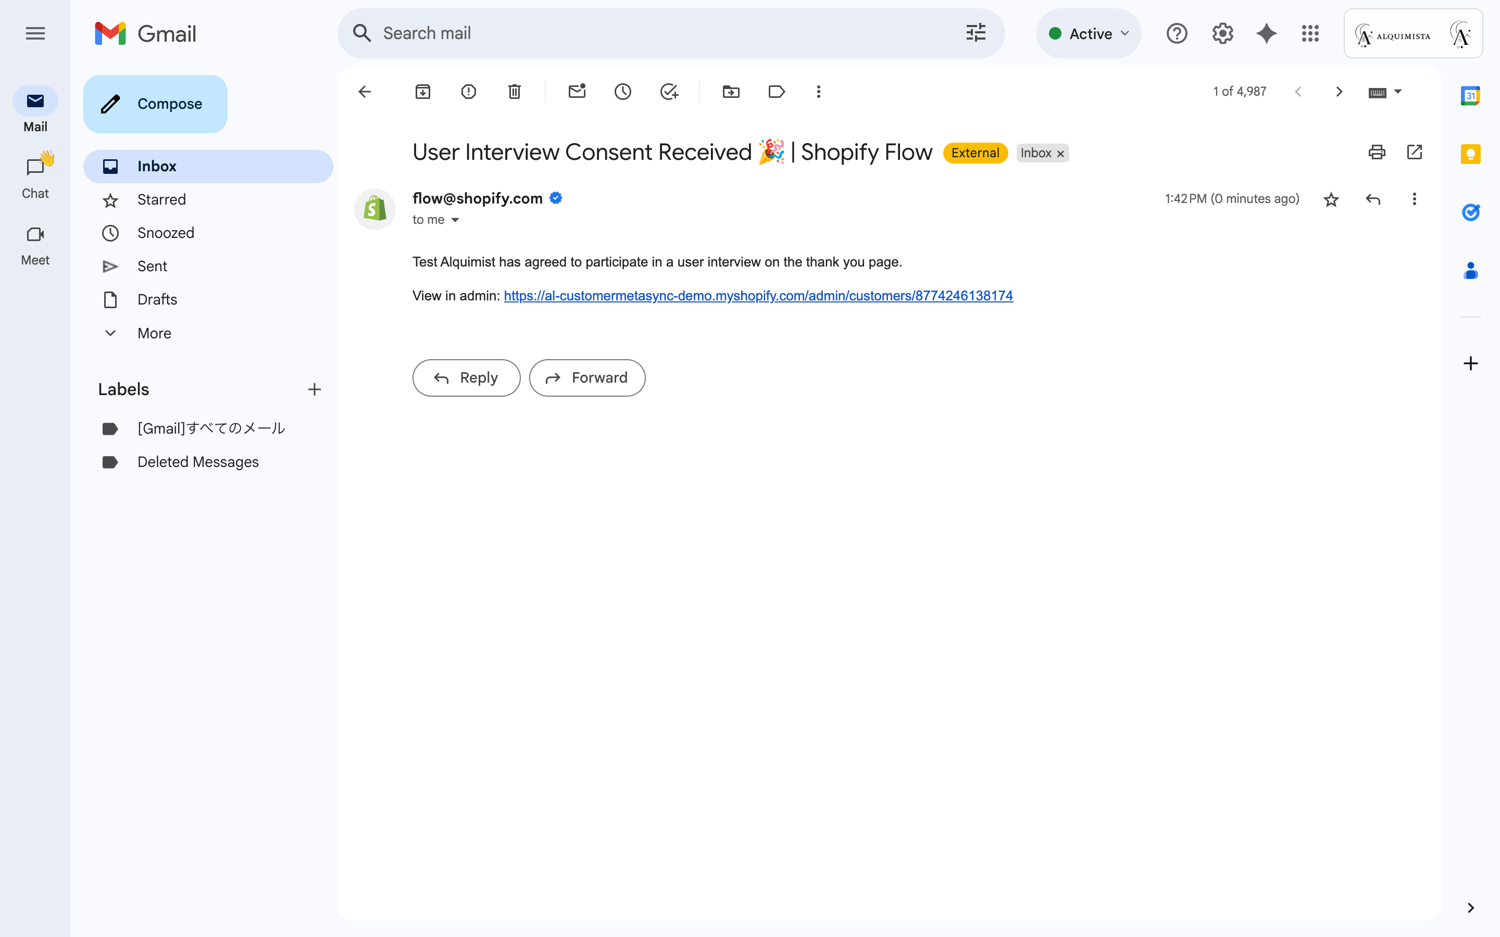This screenshot has width=1500, height=937.
Task: Go back to the inbox with the arrow
Action: pyautogui.click(x=365, y=92)
